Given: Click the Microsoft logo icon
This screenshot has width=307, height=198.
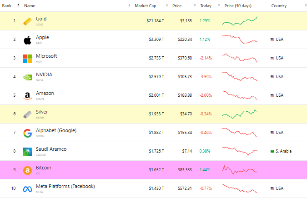Looking at the screenshot, I should 27,59.
